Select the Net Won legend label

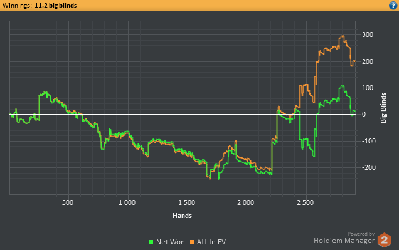[171, 242]
